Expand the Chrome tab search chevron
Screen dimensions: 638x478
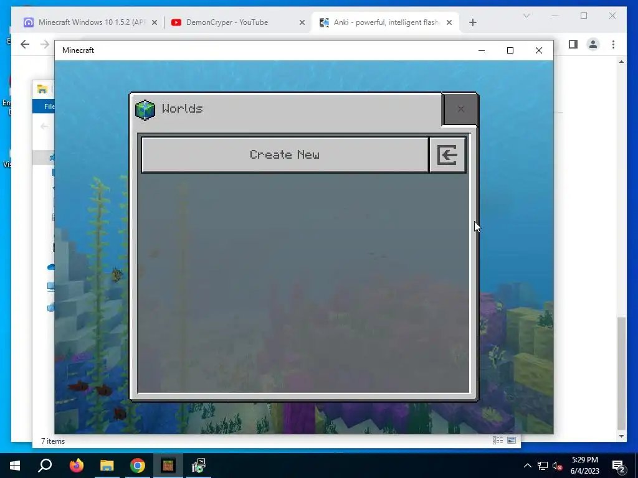[x=526, y=16]
